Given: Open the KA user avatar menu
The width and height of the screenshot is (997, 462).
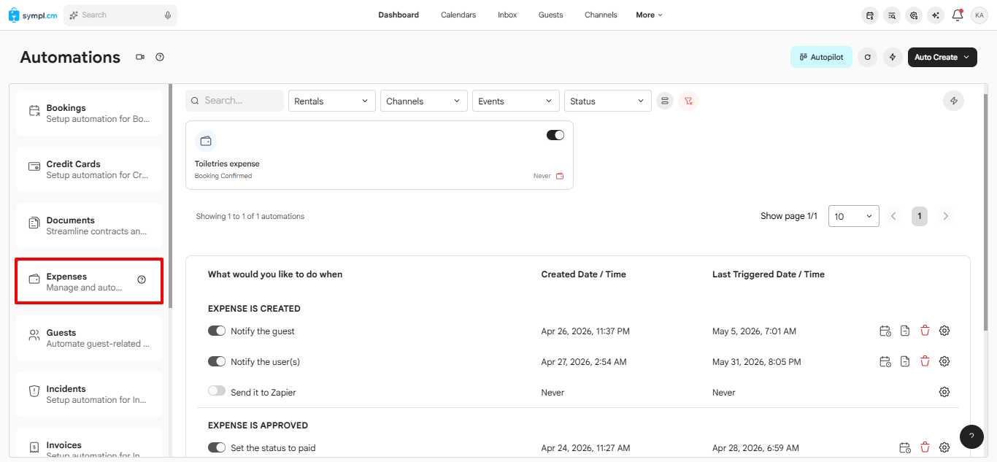Looking at the screenshot, I should click(979, 15).
